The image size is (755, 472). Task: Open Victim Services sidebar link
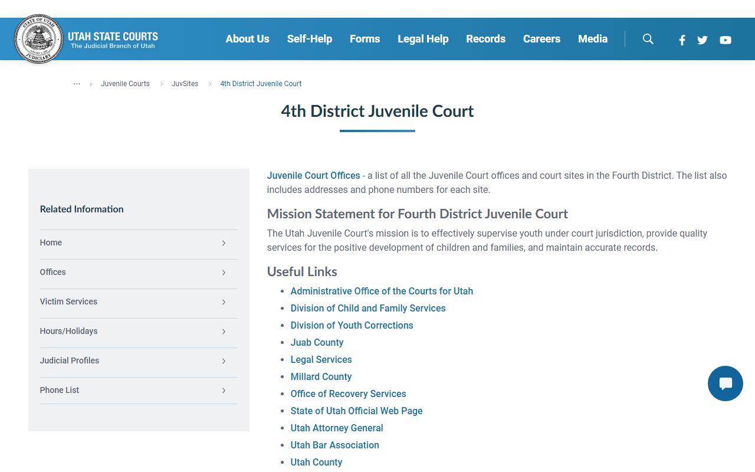[x=68, y=301]
